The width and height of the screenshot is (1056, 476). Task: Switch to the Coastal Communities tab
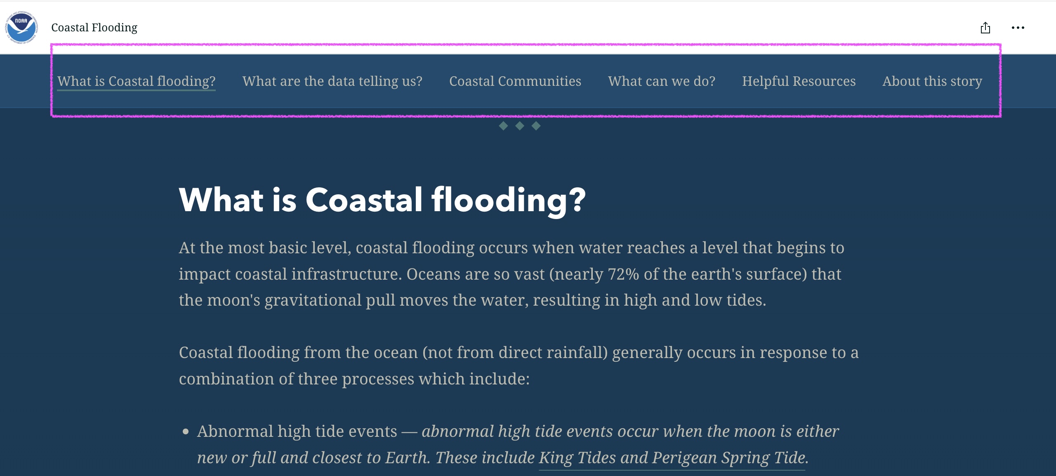tap(515, 81)
